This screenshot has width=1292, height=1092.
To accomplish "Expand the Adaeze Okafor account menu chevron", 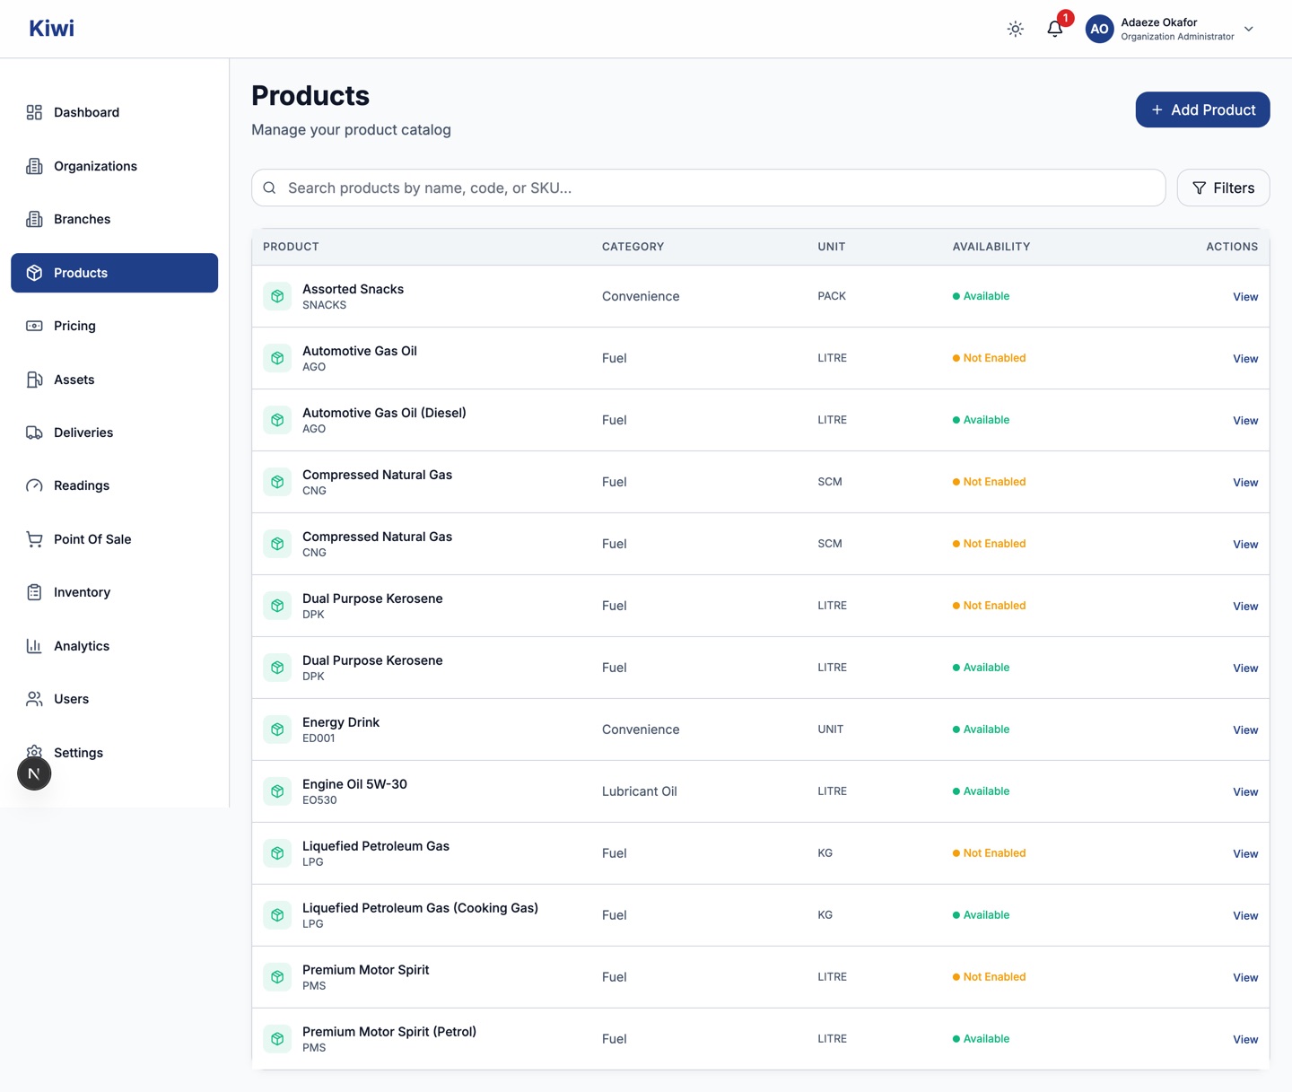I will [x=1248, y=29].
